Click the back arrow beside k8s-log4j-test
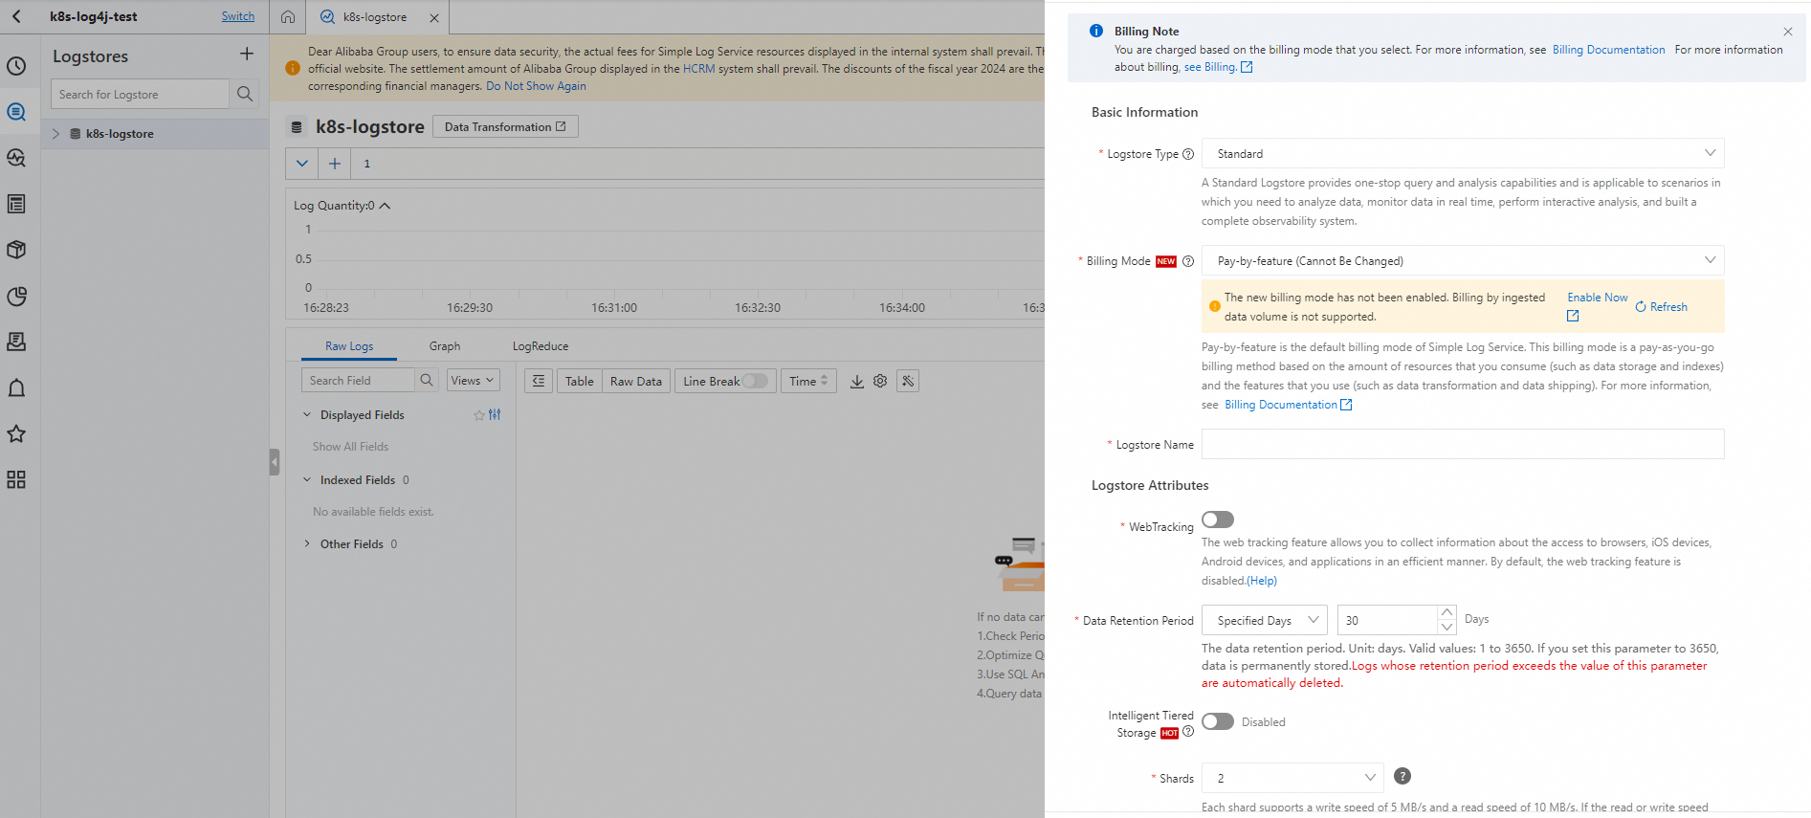 pyautogui.click(x=16, y=16)
